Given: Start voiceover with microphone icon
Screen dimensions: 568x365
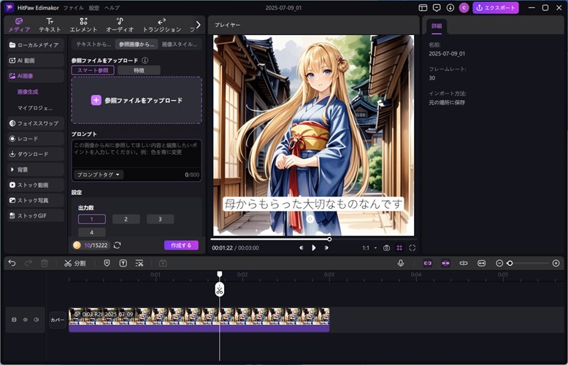Looking at the screenshot, I should pos(401,264).
